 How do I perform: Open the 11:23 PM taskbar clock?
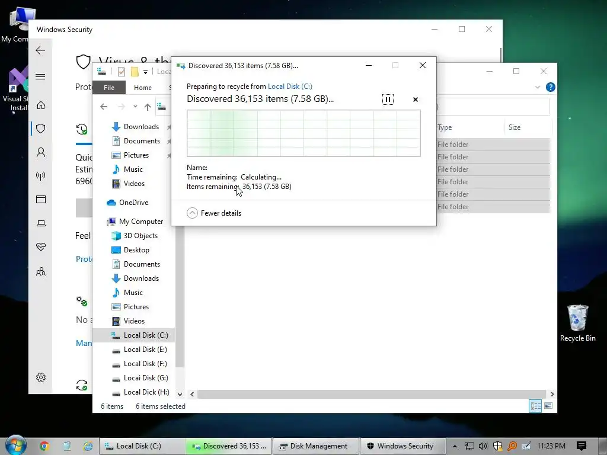click(x=551, y=446)
